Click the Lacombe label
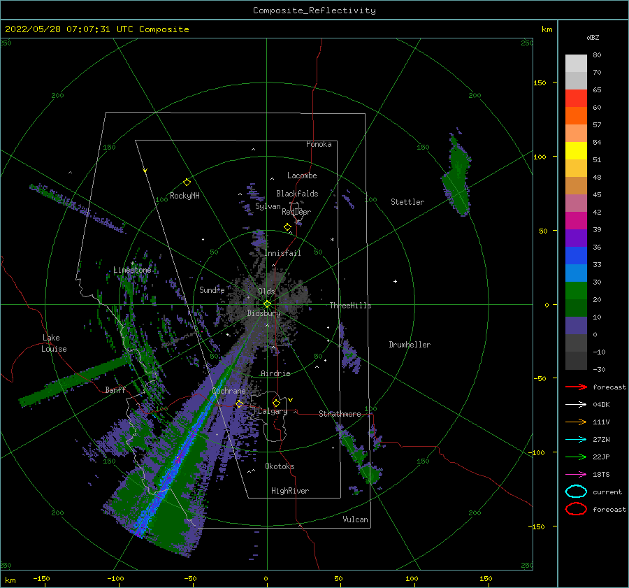This screenshot has width=629, height=588. pyautogui.click(x=302, y=175)
